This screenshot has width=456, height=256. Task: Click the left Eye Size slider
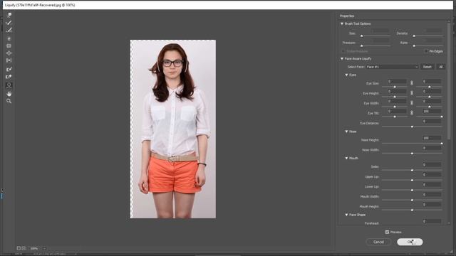click(394, 87)
